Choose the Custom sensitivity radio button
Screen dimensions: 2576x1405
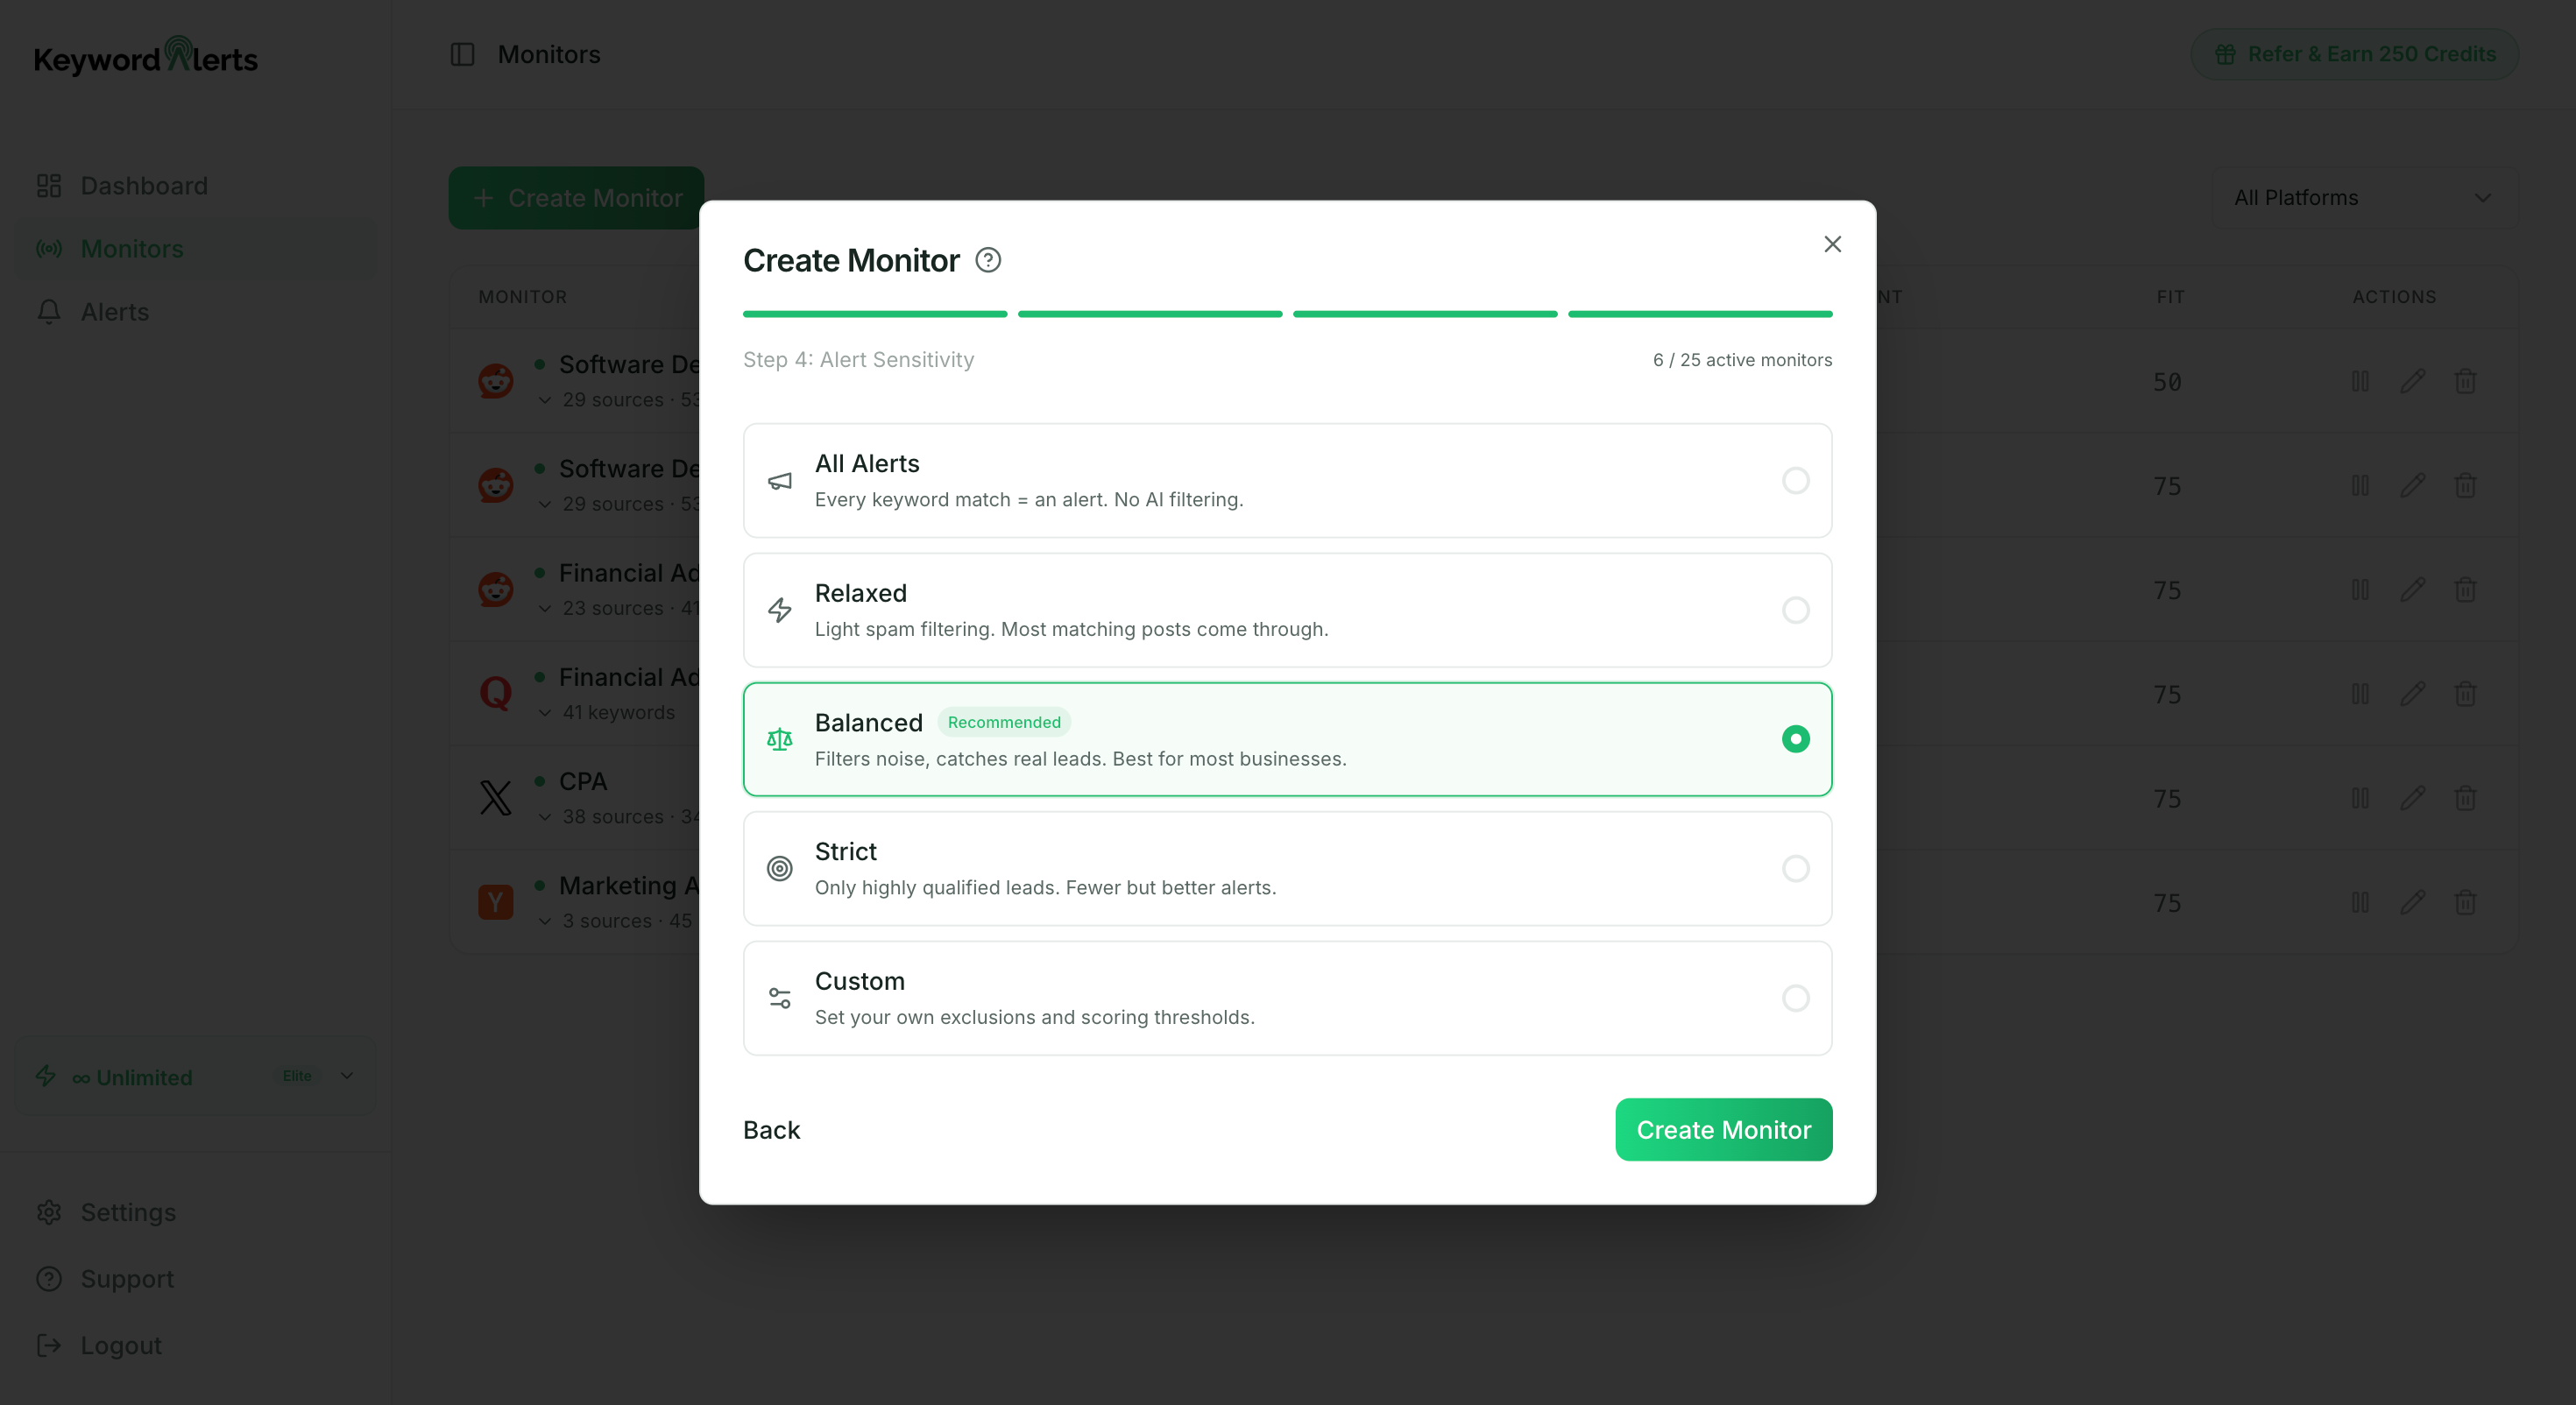tap(1795, 998)
